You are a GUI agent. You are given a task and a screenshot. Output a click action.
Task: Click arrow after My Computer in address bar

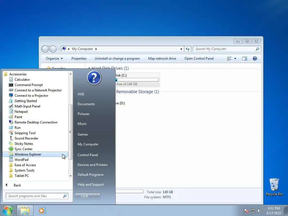pos(96,49)
